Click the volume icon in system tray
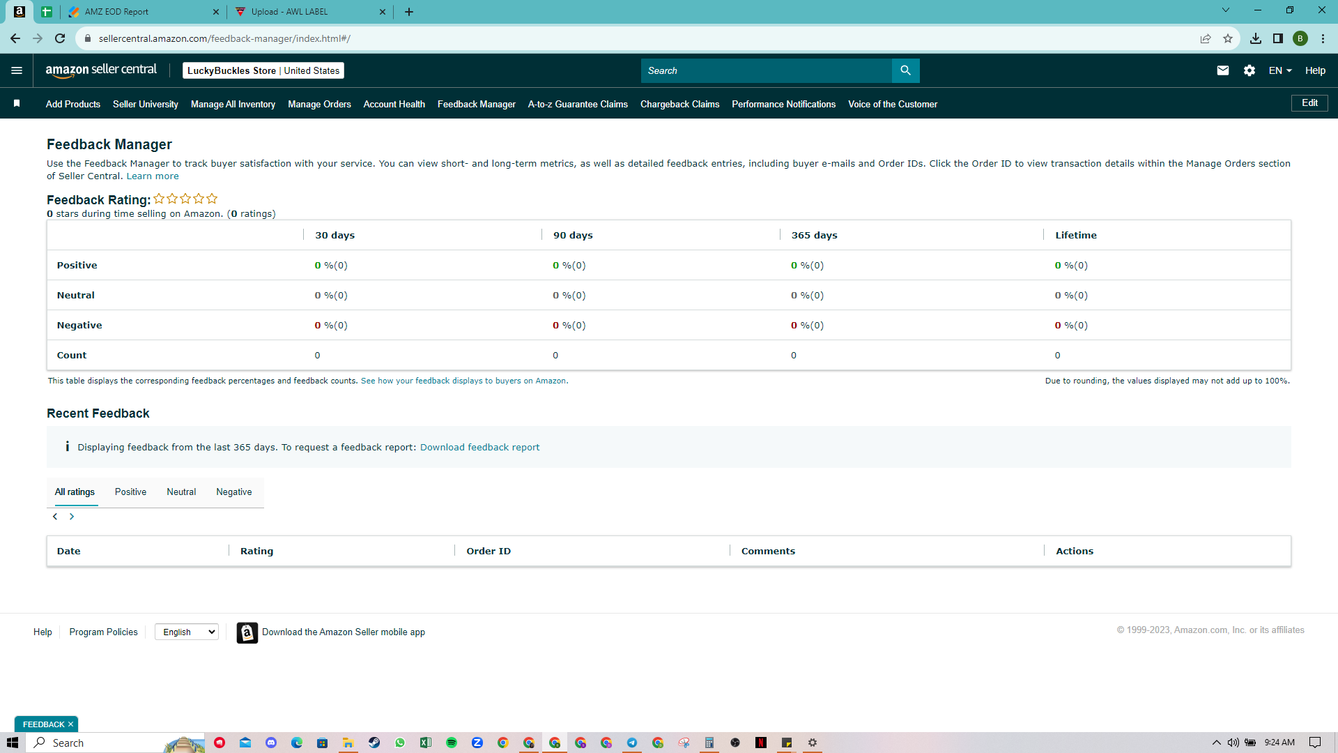This screenshot has width=1338, height=753. click(x=1233, y=743)
